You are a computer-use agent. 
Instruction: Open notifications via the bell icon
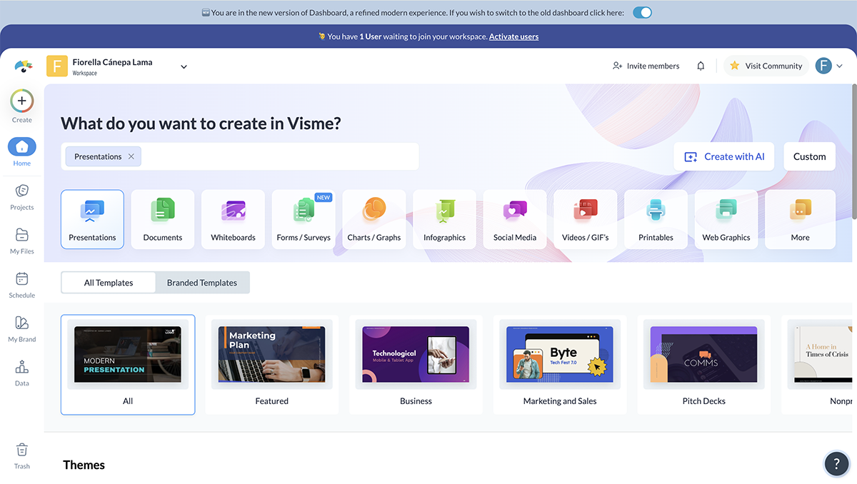click(x=701, y=65)
